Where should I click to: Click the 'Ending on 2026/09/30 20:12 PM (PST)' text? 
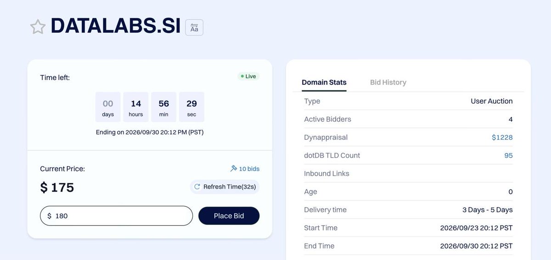[x=150, y=132]
